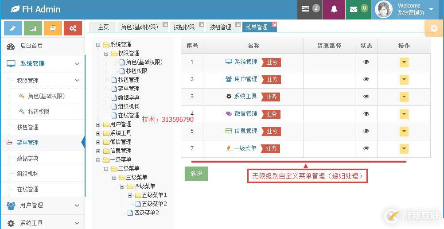Image resolution: width=444 pixels, height=229 pixels.
Task: Click the orange settings gear on right
Action: (x=434, y=28)
